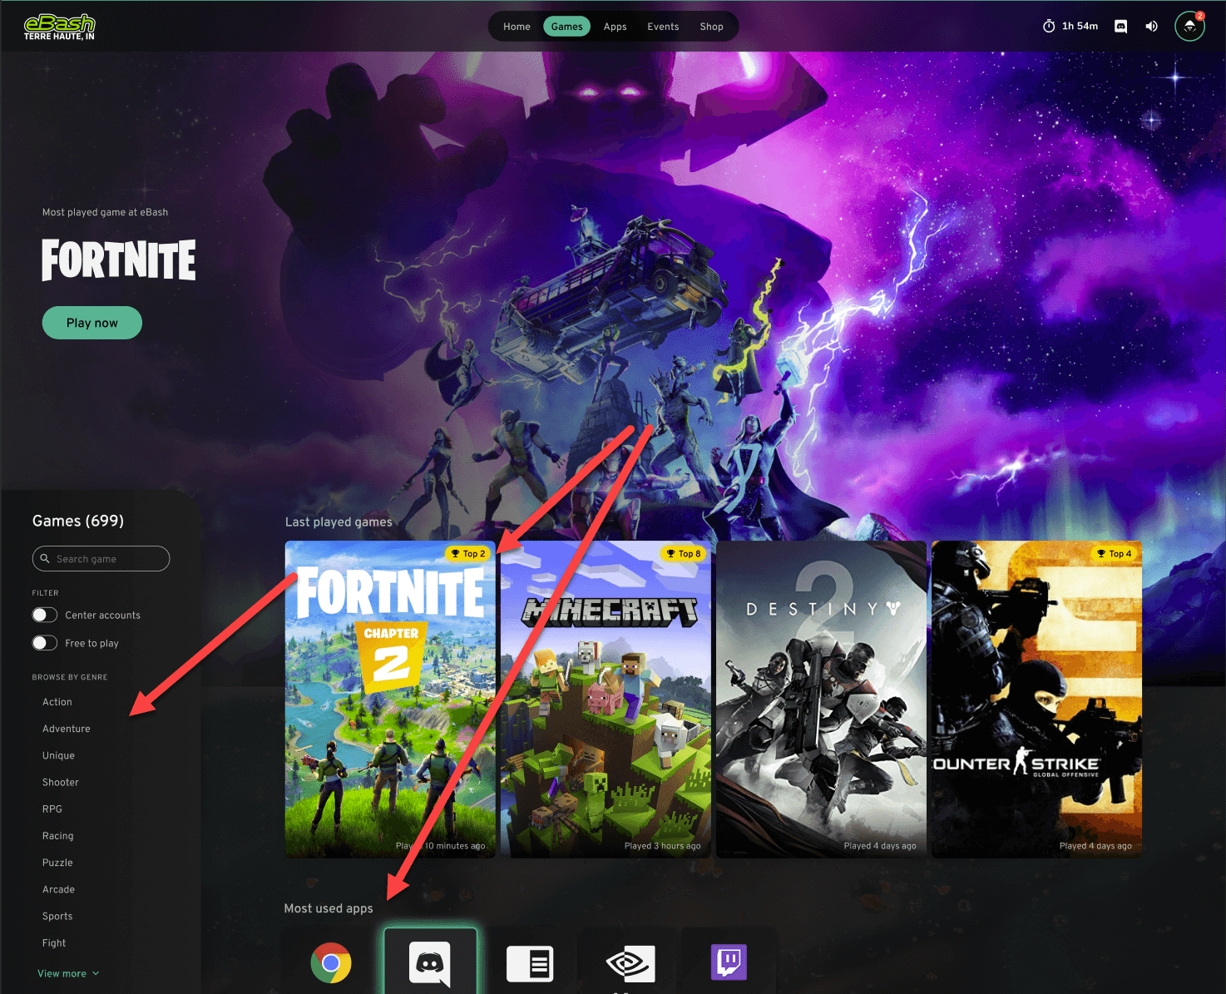
Task: Click the user avatar with notification badge
Action: pos(1189,26)
